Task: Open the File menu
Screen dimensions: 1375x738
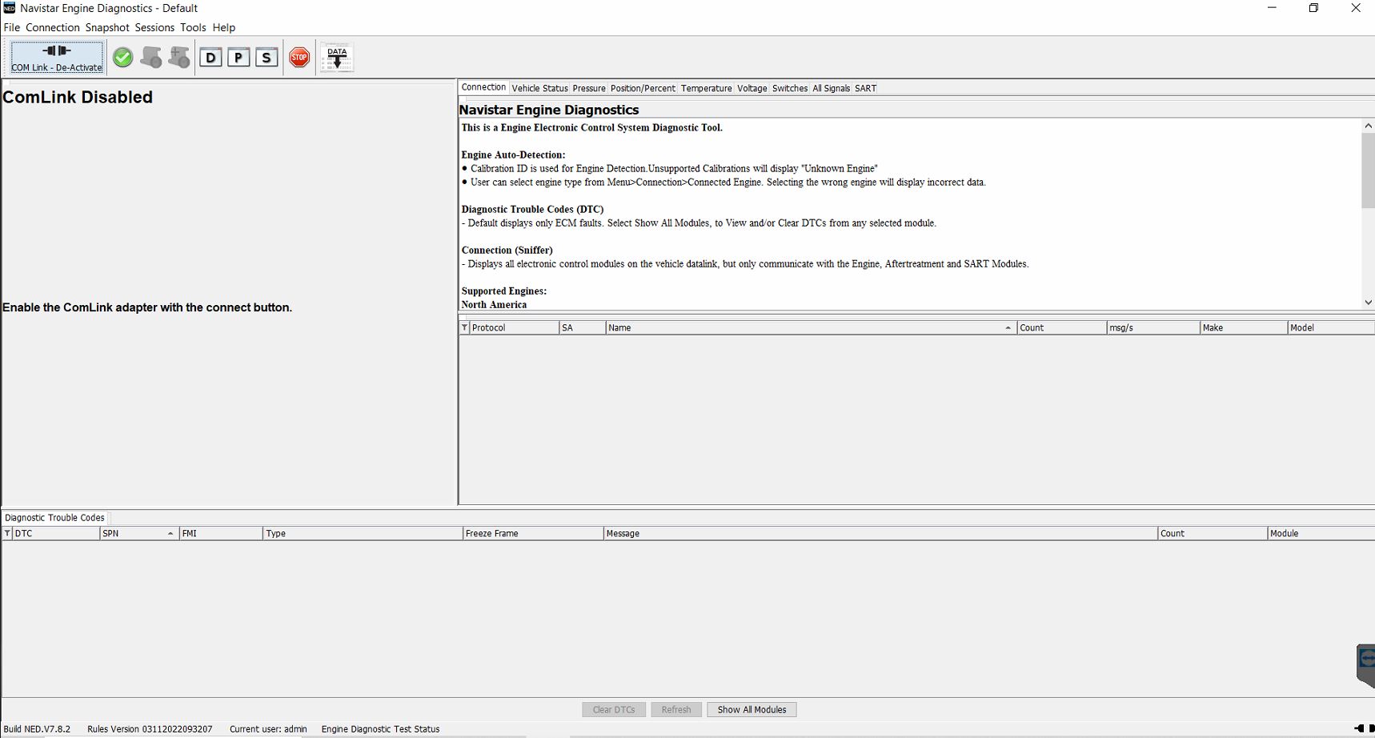Action: click(x=12, y=27)
